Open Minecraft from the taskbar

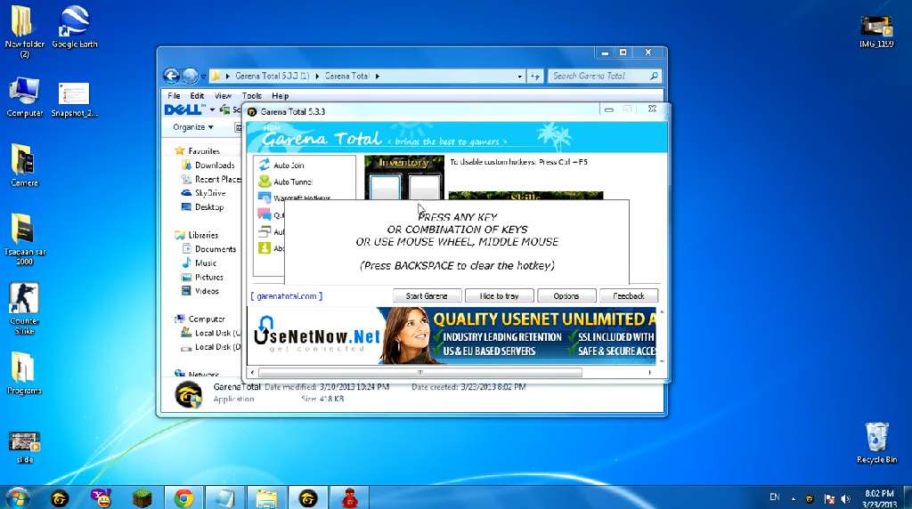(x=143, y=497)
